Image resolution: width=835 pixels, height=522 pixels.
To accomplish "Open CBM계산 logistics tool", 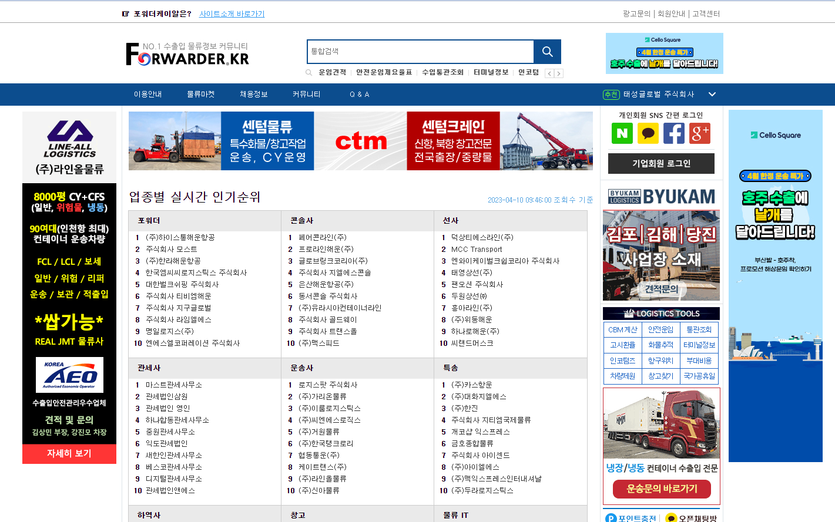I will 622,330.
